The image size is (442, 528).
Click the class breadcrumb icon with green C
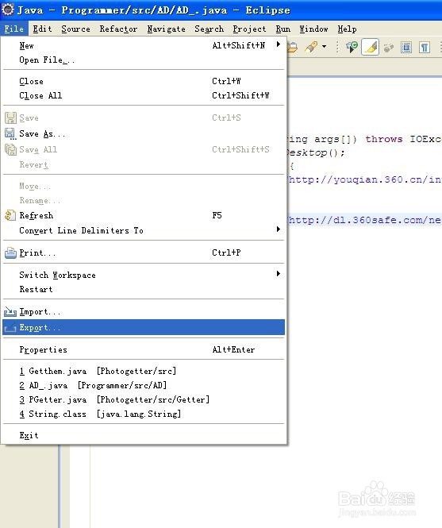352,47
